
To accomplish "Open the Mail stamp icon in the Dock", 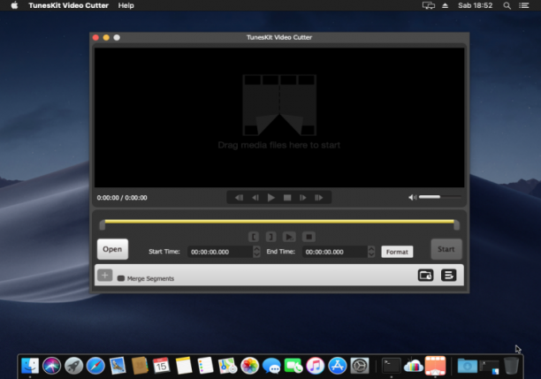I will click(118, 366).
